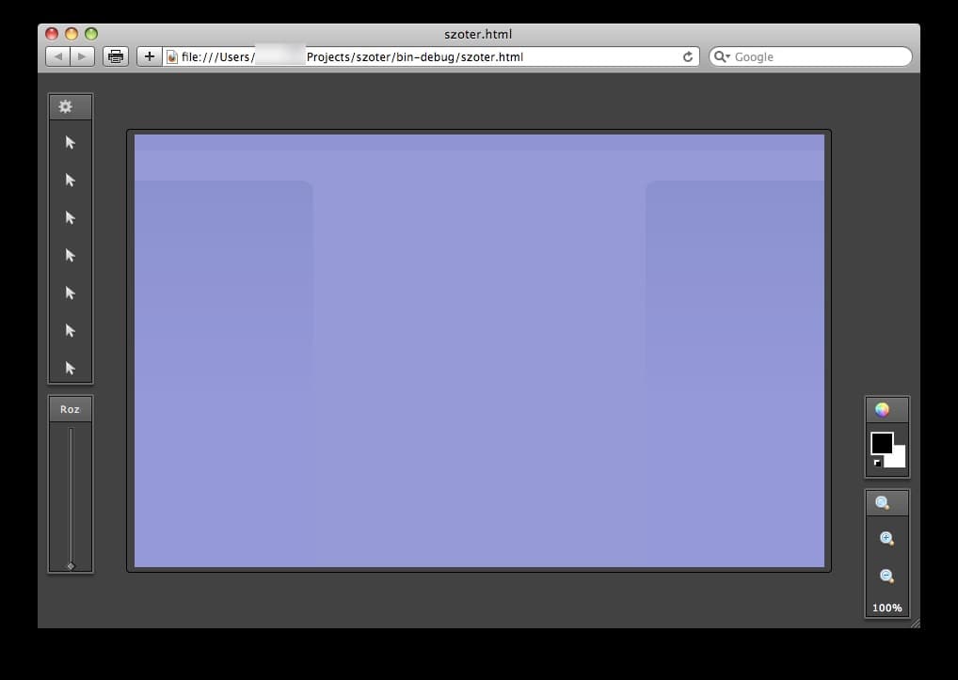
Task: Select the first arrow tool in the toolbar
Action: click(x=71, y=142)
